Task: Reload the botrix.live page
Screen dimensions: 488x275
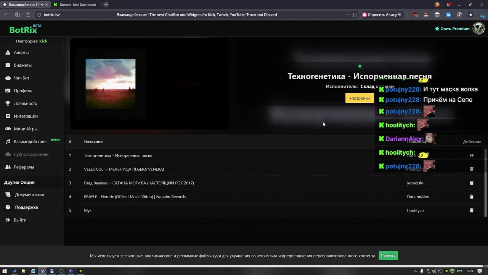Action: [x=28, y=15]
